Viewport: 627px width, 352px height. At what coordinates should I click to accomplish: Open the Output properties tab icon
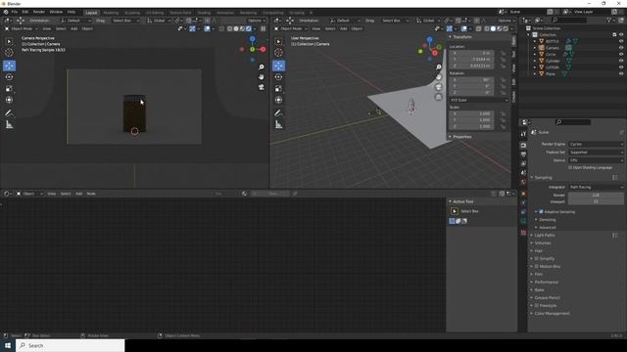point(523,154)
